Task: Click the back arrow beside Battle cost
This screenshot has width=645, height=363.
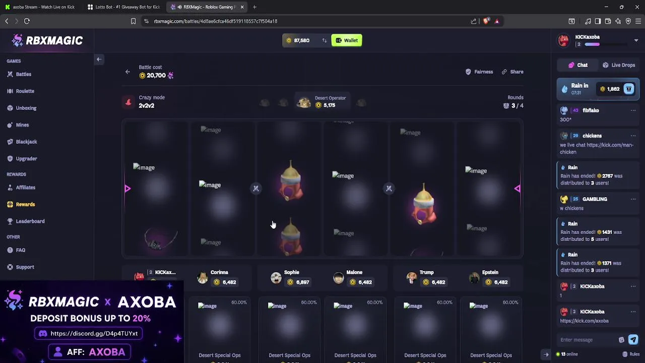Action: pos(127,72)
